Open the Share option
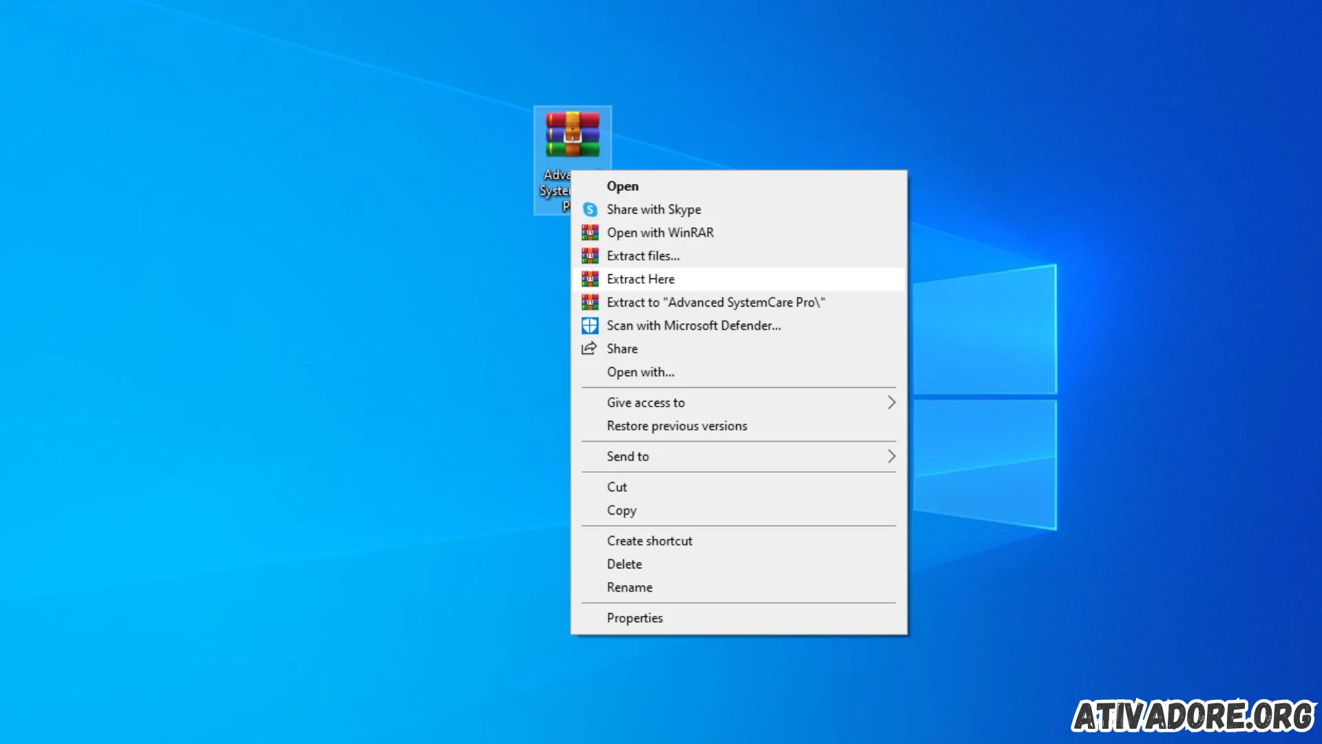 point(622,348)
